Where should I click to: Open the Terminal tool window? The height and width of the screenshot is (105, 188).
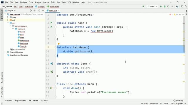tap(34, 101)
